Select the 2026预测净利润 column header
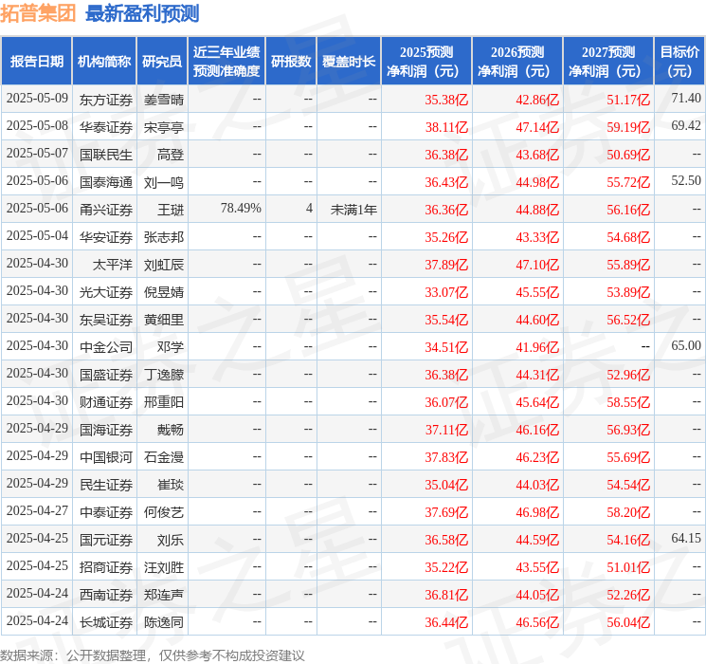This screenshot has width=706, height=664. coord(517,62)
